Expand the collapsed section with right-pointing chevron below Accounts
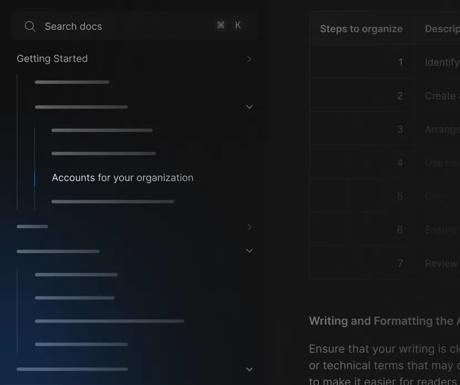The width and height of the screenshot is (460, 385). (249, 227)
